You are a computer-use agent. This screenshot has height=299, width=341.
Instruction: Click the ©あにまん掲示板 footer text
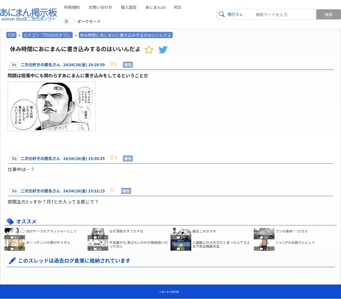tap(169, 292)
